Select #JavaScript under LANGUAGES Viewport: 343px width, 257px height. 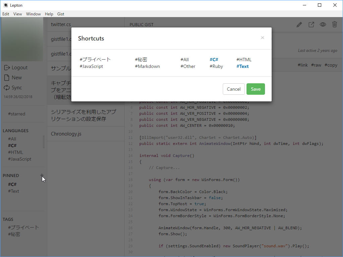coord(20,159)
